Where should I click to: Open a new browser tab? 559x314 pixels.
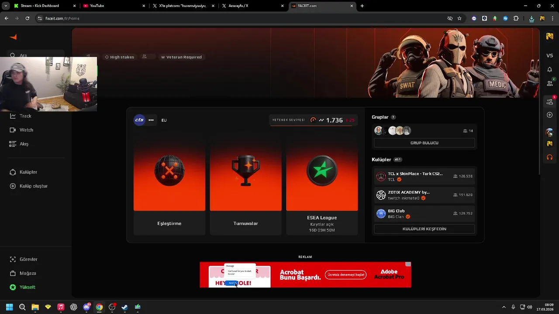click(362, 6)
